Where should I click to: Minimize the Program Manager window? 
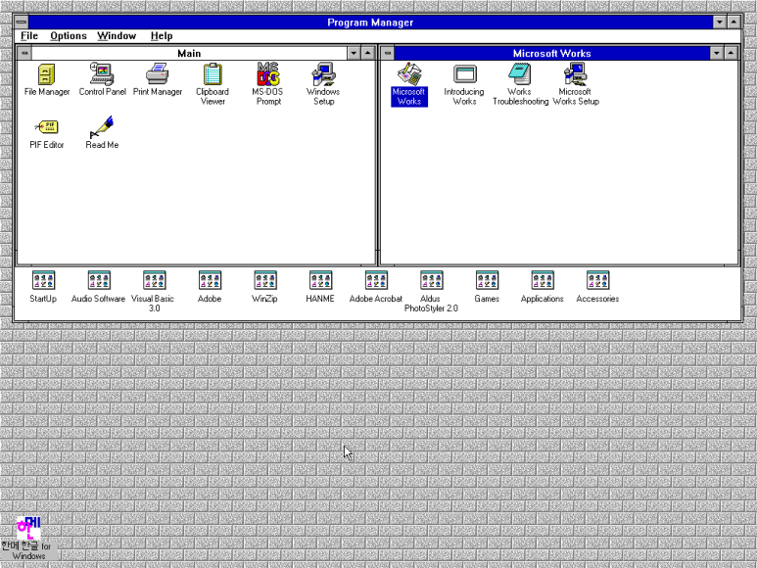click(x=720, y=23)
